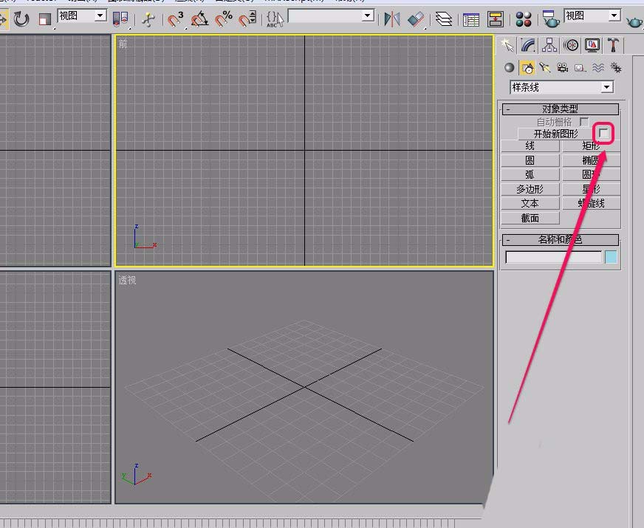This screenshot has width=644, height=528.
Task: Open the Layer Manager icon
Action: (x=444, y=19)
